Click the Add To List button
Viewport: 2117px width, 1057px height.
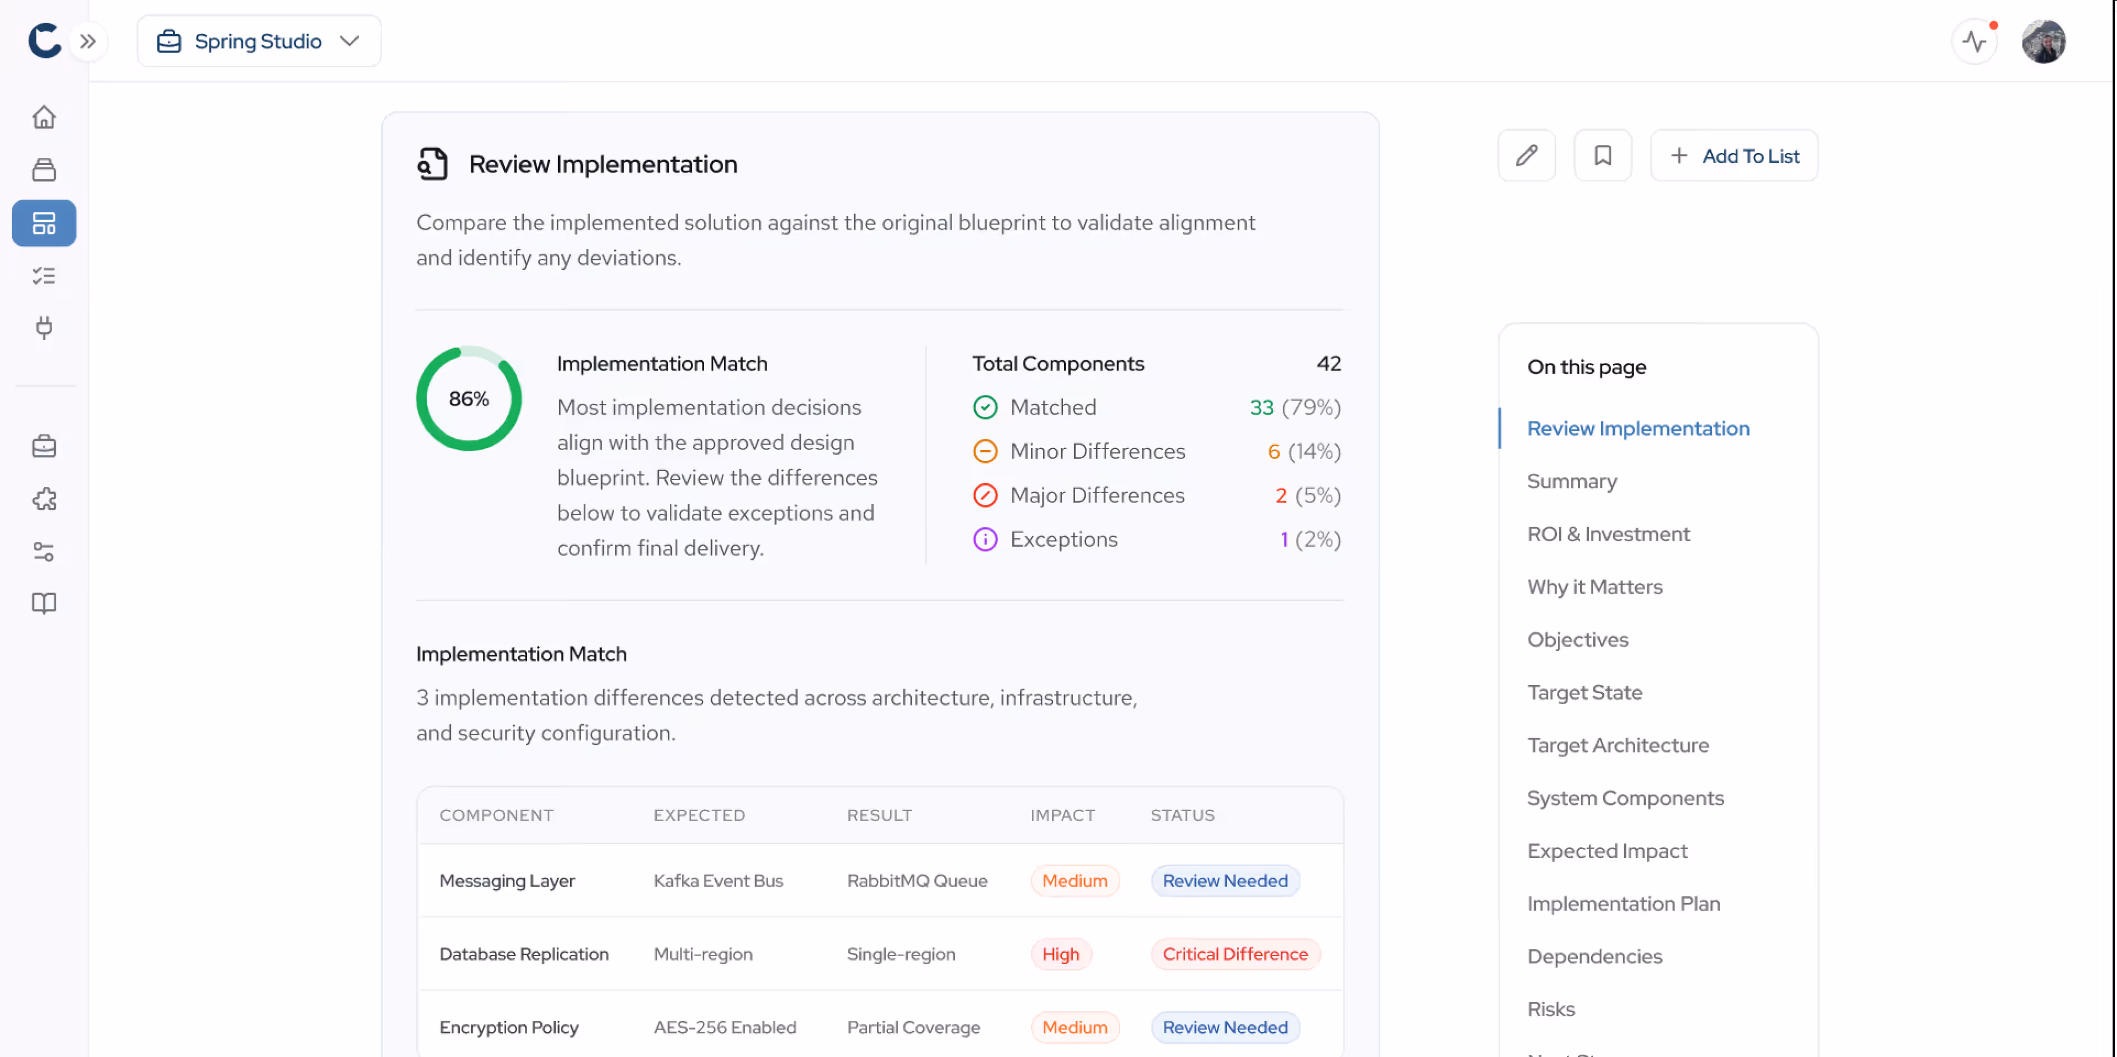(x=1734, y=155)
